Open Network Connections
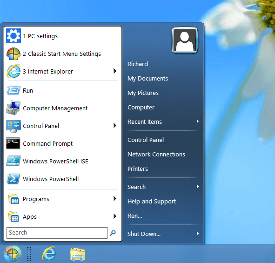The image size is (275, 263). click(x=156, y=155)
